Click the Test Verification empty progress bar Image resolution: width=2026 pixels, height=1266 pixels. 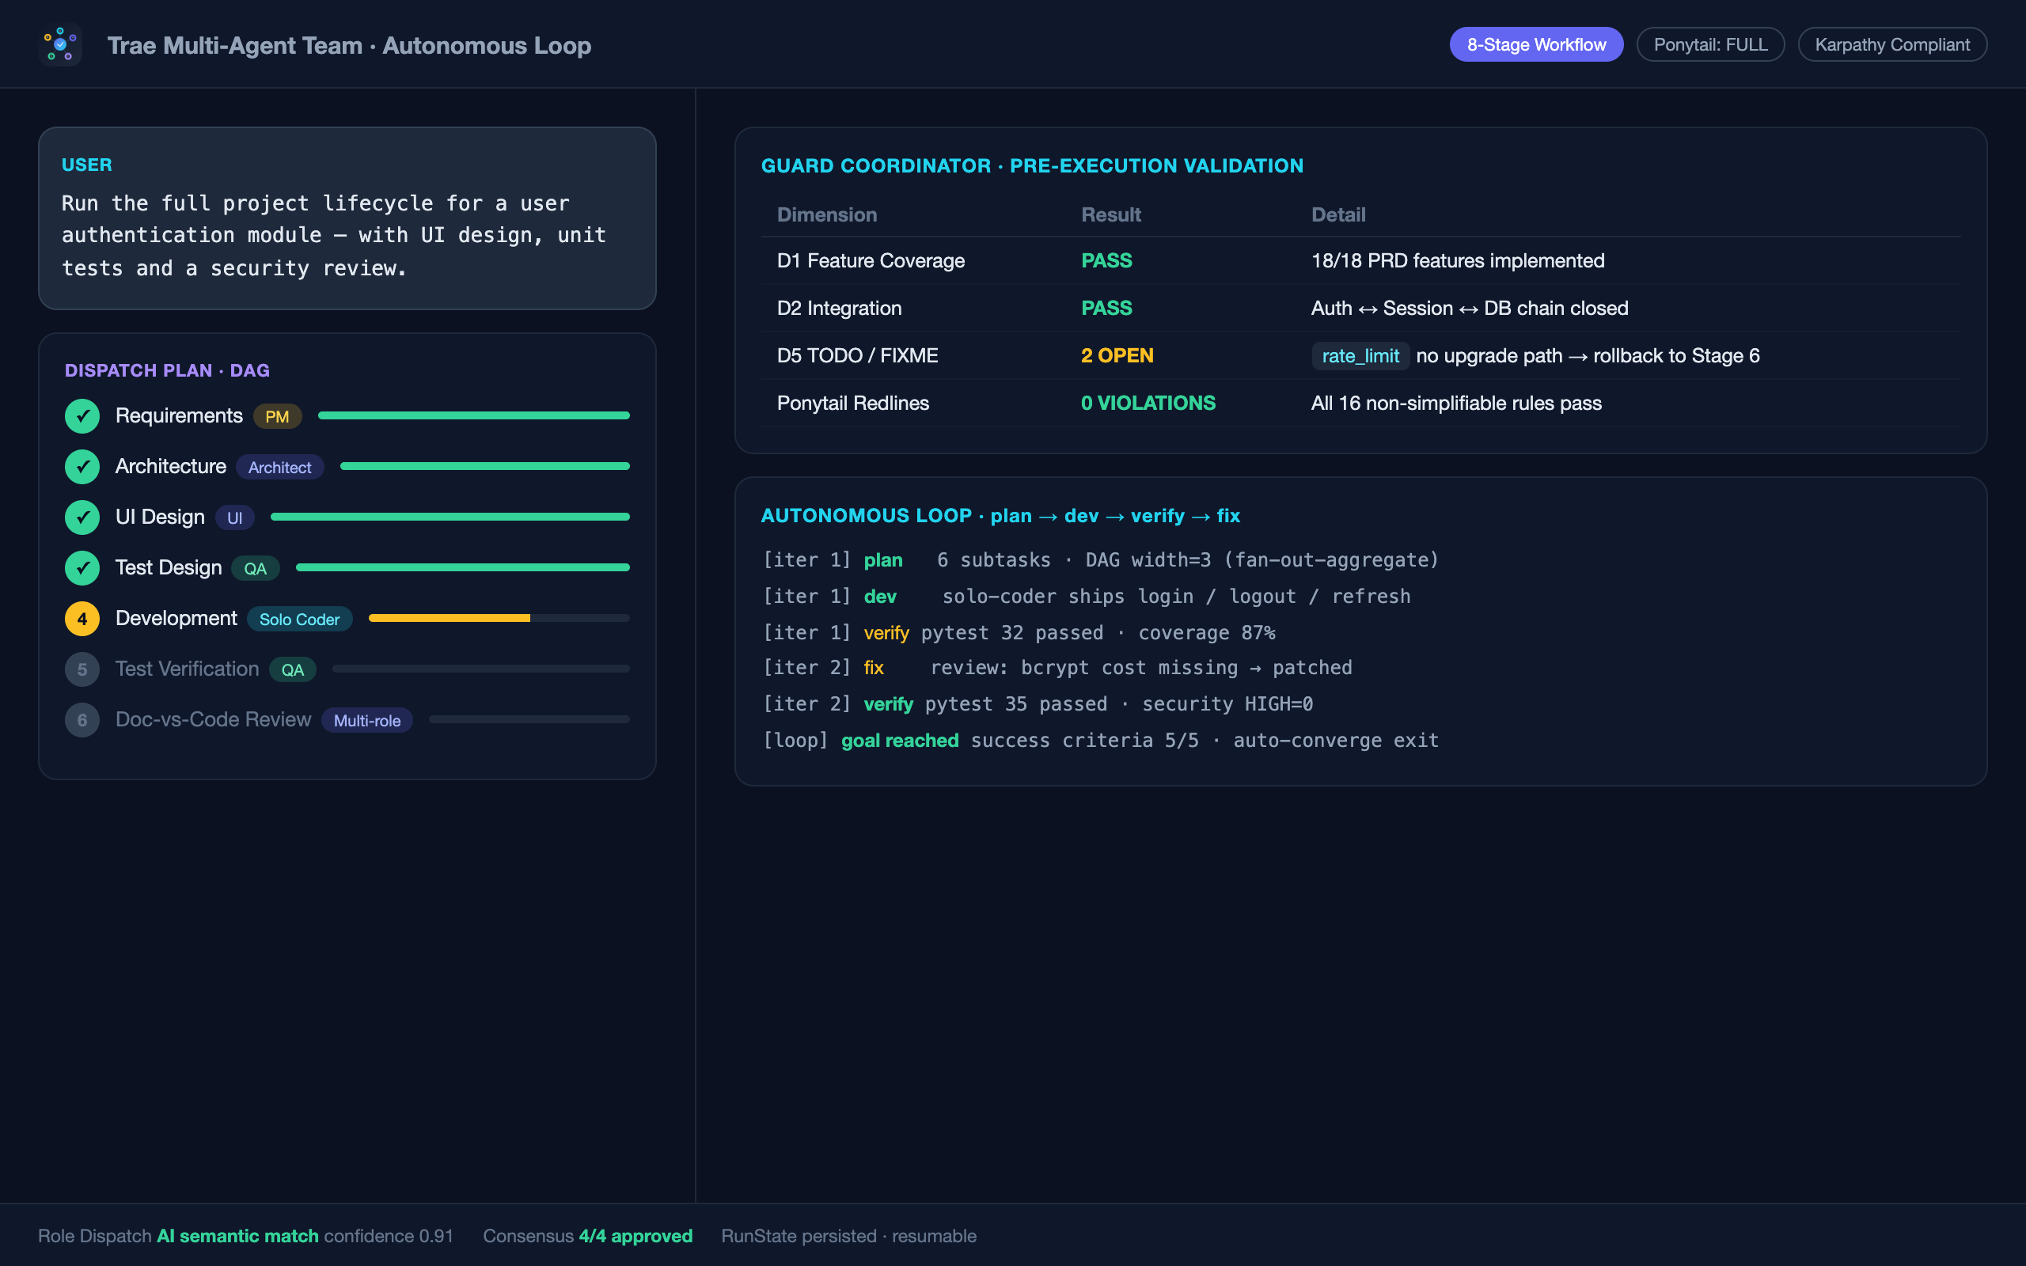coord(480,669)
